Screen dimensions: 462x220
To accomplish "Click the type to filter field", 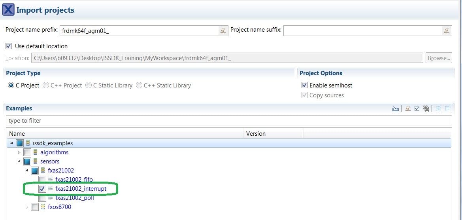I will tap(228, 121).
